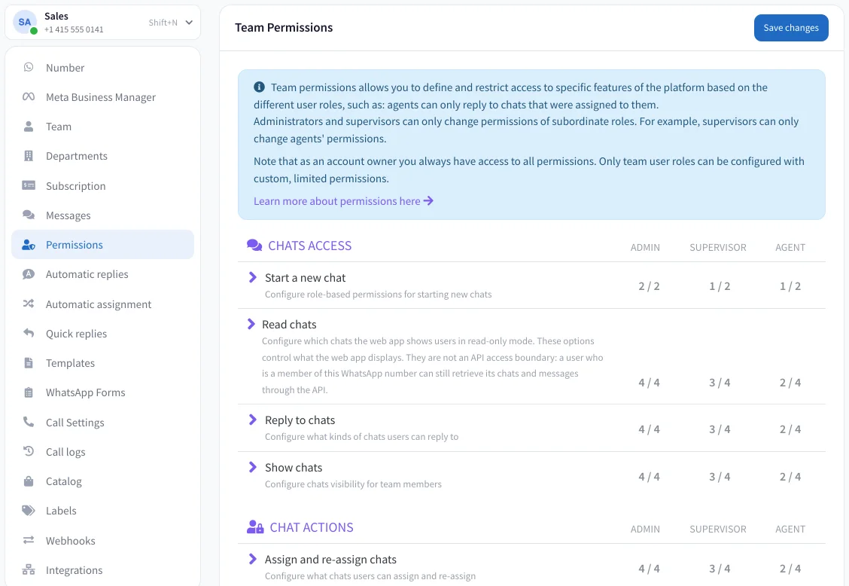Image resolution: width=849 pixels, height=586 pixels.
Task: Click the Reply to chats title
Action: (x=300, y=420)
